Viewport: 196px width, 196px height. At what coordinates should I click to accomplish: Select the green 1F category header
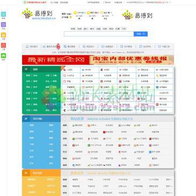(41, 69)
